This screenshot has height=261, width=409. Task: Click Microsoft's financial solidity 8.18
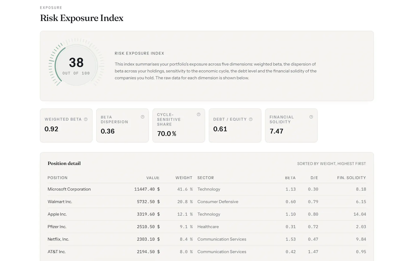point(361,189)
